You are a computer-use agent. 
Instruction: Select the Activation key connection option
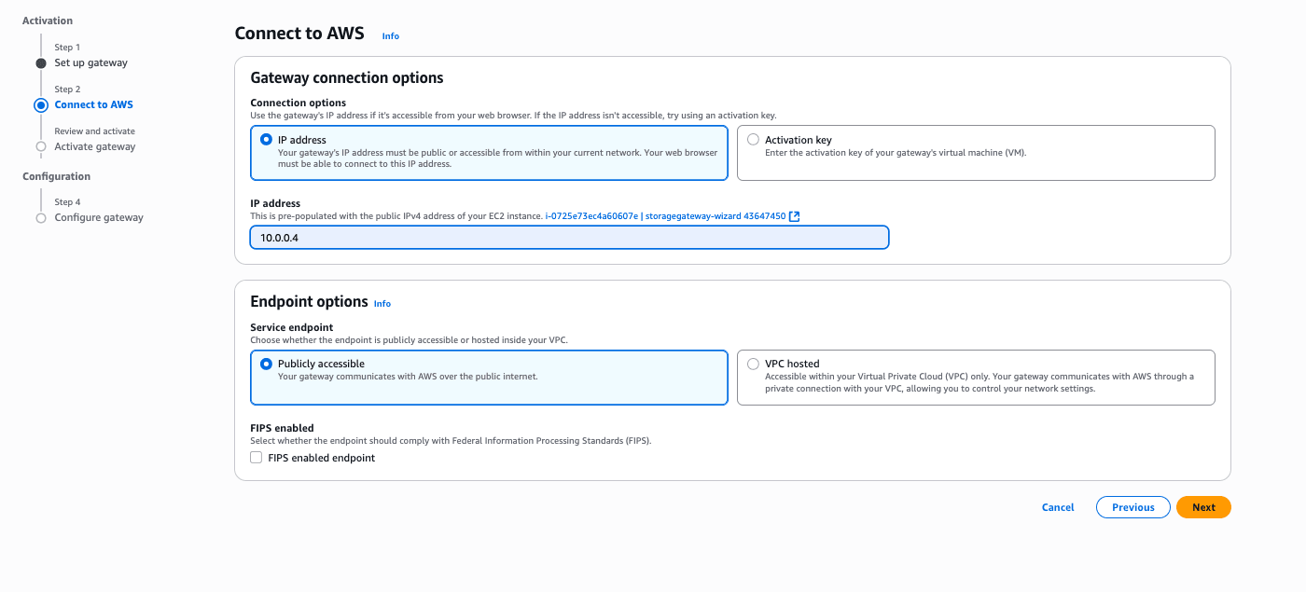[x=753, y=138]
